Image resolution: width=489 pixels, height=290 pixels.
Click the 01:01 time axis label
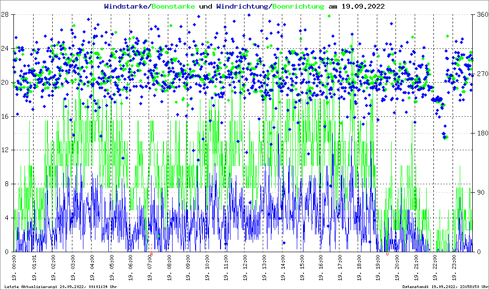click(35, 269)
